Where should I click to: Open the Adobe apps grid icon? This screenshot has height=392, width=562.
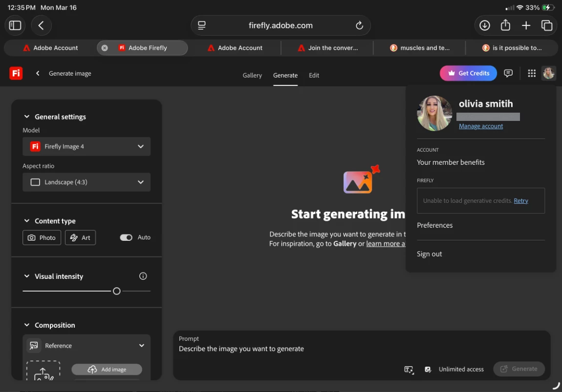[532, 73]
